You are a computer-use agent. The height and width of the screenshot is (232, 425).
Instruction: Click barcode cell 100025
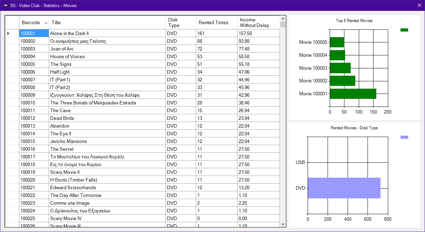[x=34, y=218]
